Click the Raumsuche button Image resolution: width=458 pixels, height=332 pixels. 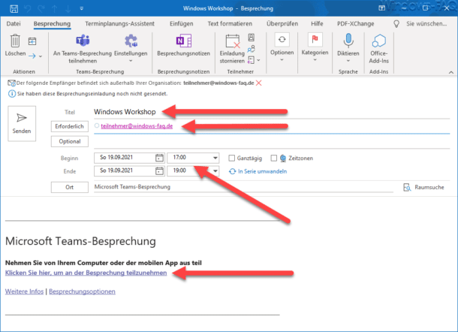[423, 187]
